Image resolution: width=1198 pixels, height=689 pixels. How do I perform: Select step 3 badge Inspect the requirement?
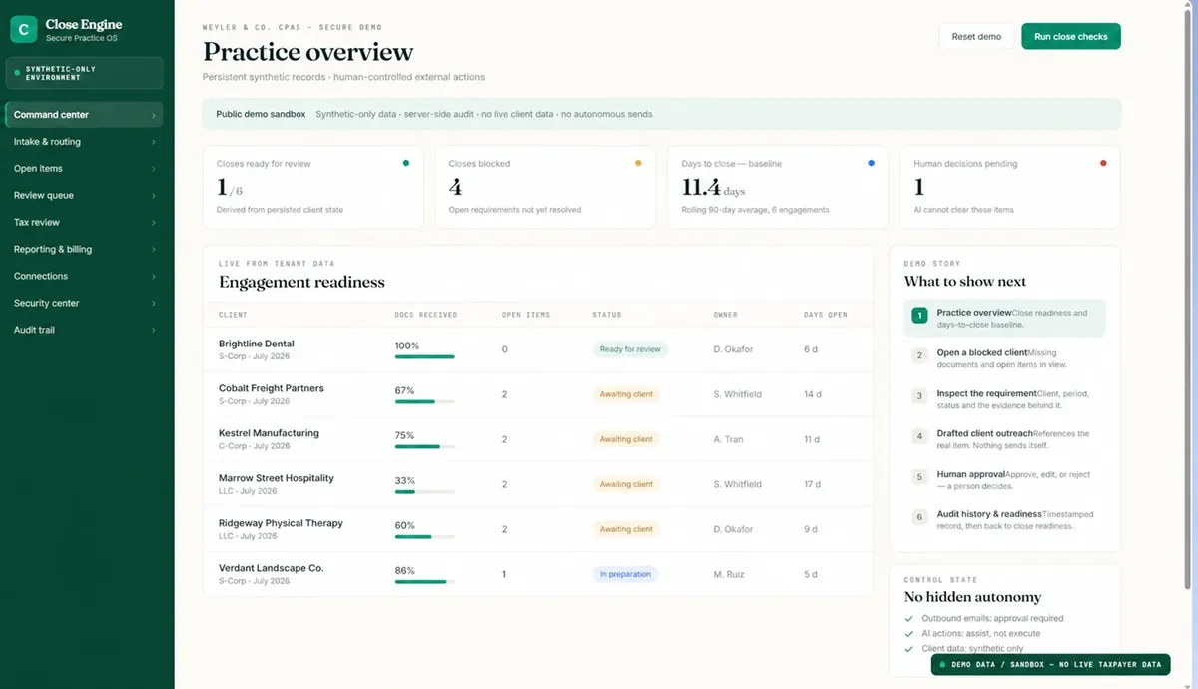click(919, 396)
